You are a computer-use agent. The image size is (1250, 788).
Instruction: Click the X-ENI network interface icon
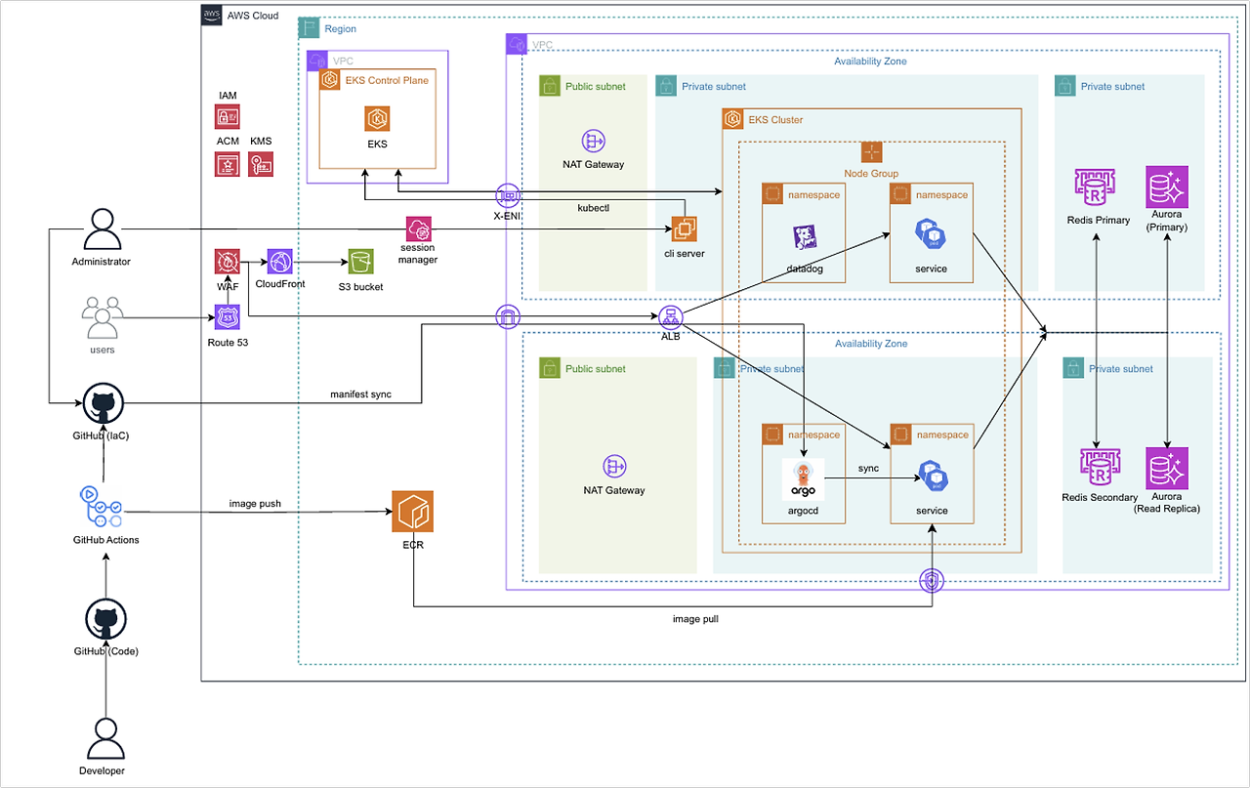507,195
